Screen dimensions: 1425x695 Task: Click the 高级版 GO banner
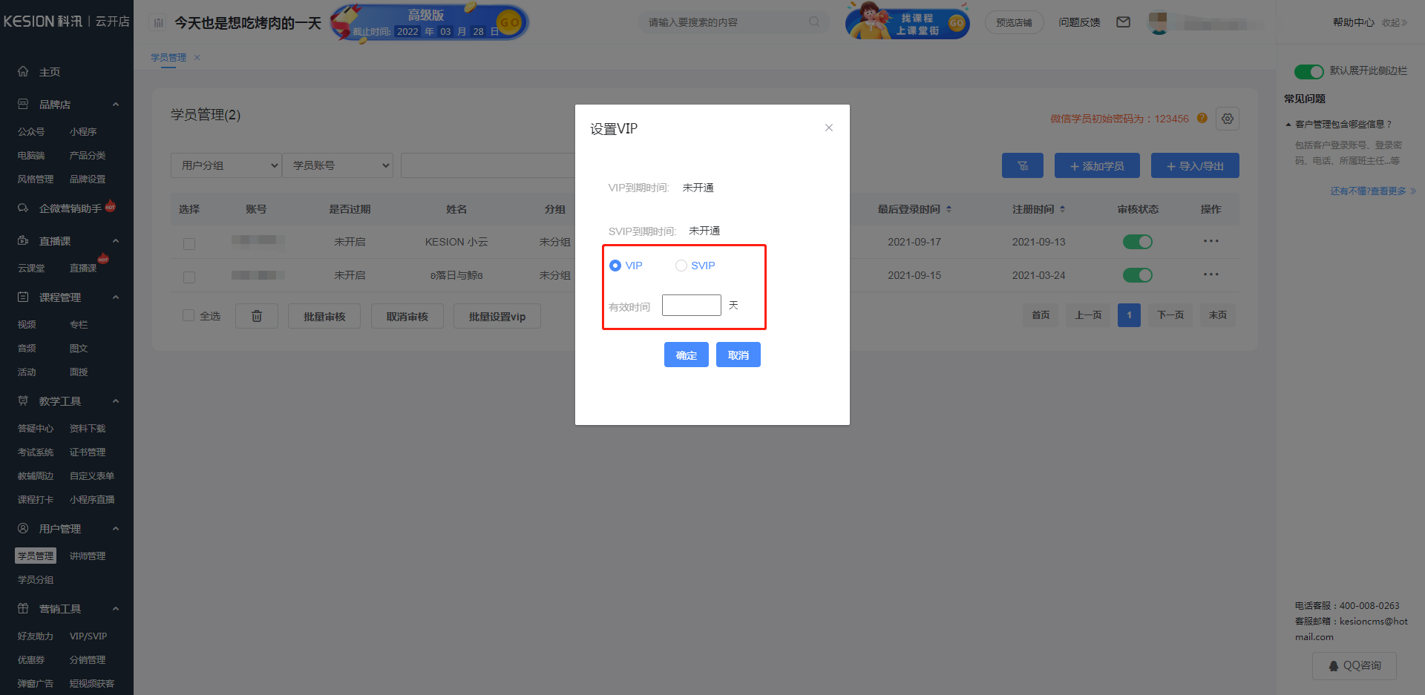coord(429,22)
